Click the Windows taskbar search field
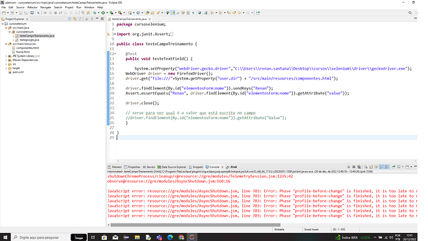The height and width of the screenshot is (241, 428). click(x=40, y=237)
